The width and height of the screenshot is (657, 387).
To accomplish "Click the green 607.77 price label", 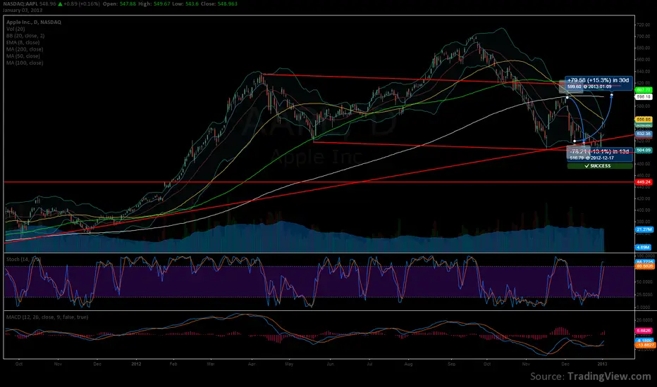I will tap(644, 90).
